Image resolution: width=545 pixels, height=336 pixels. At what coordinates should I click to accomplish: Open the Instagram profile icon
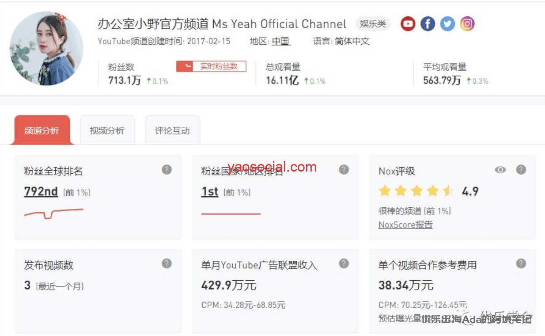tap(467, 23)
